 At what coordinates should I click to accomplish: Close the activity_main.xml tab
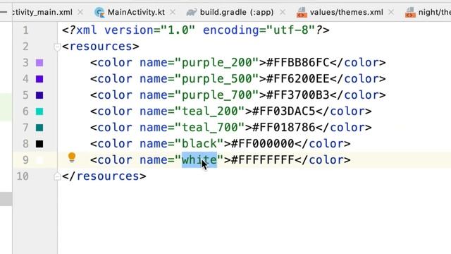(x=80, y=12)
